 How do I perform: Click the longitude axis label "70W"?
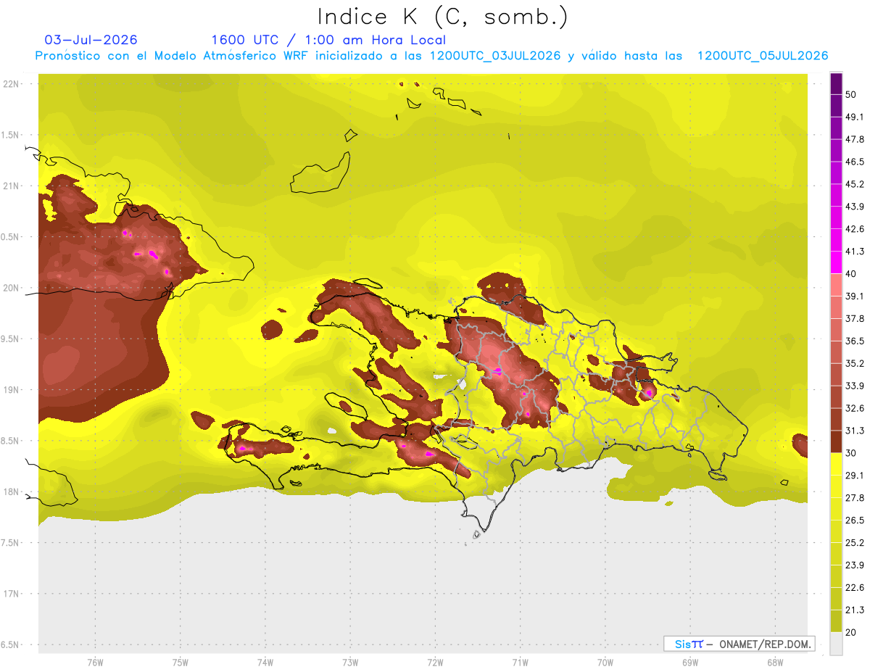pyautogui.click(x=605, y=662)
